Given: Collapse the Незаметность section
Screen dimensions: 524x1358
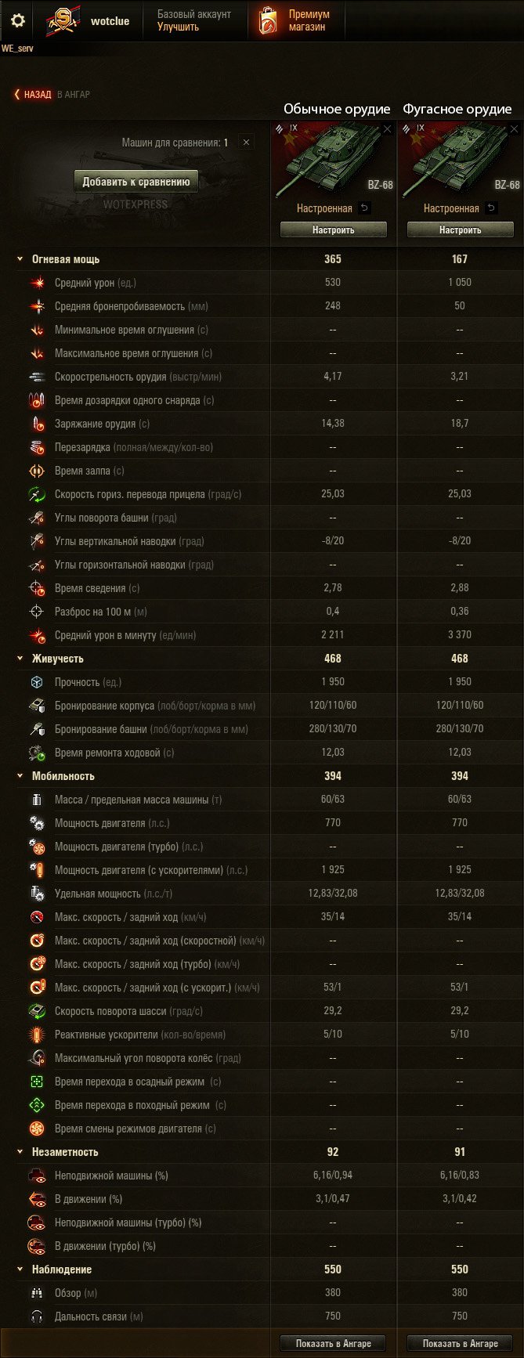Looking at the screenshot, I should [20, 1152].
